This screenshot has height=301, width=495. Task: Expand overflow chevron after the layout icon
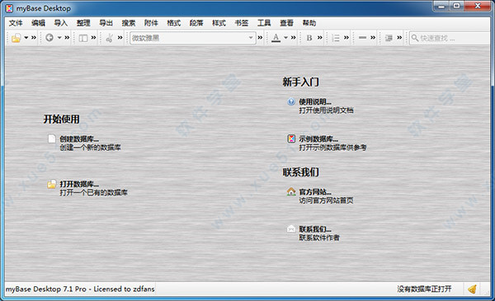pos(93,38)
